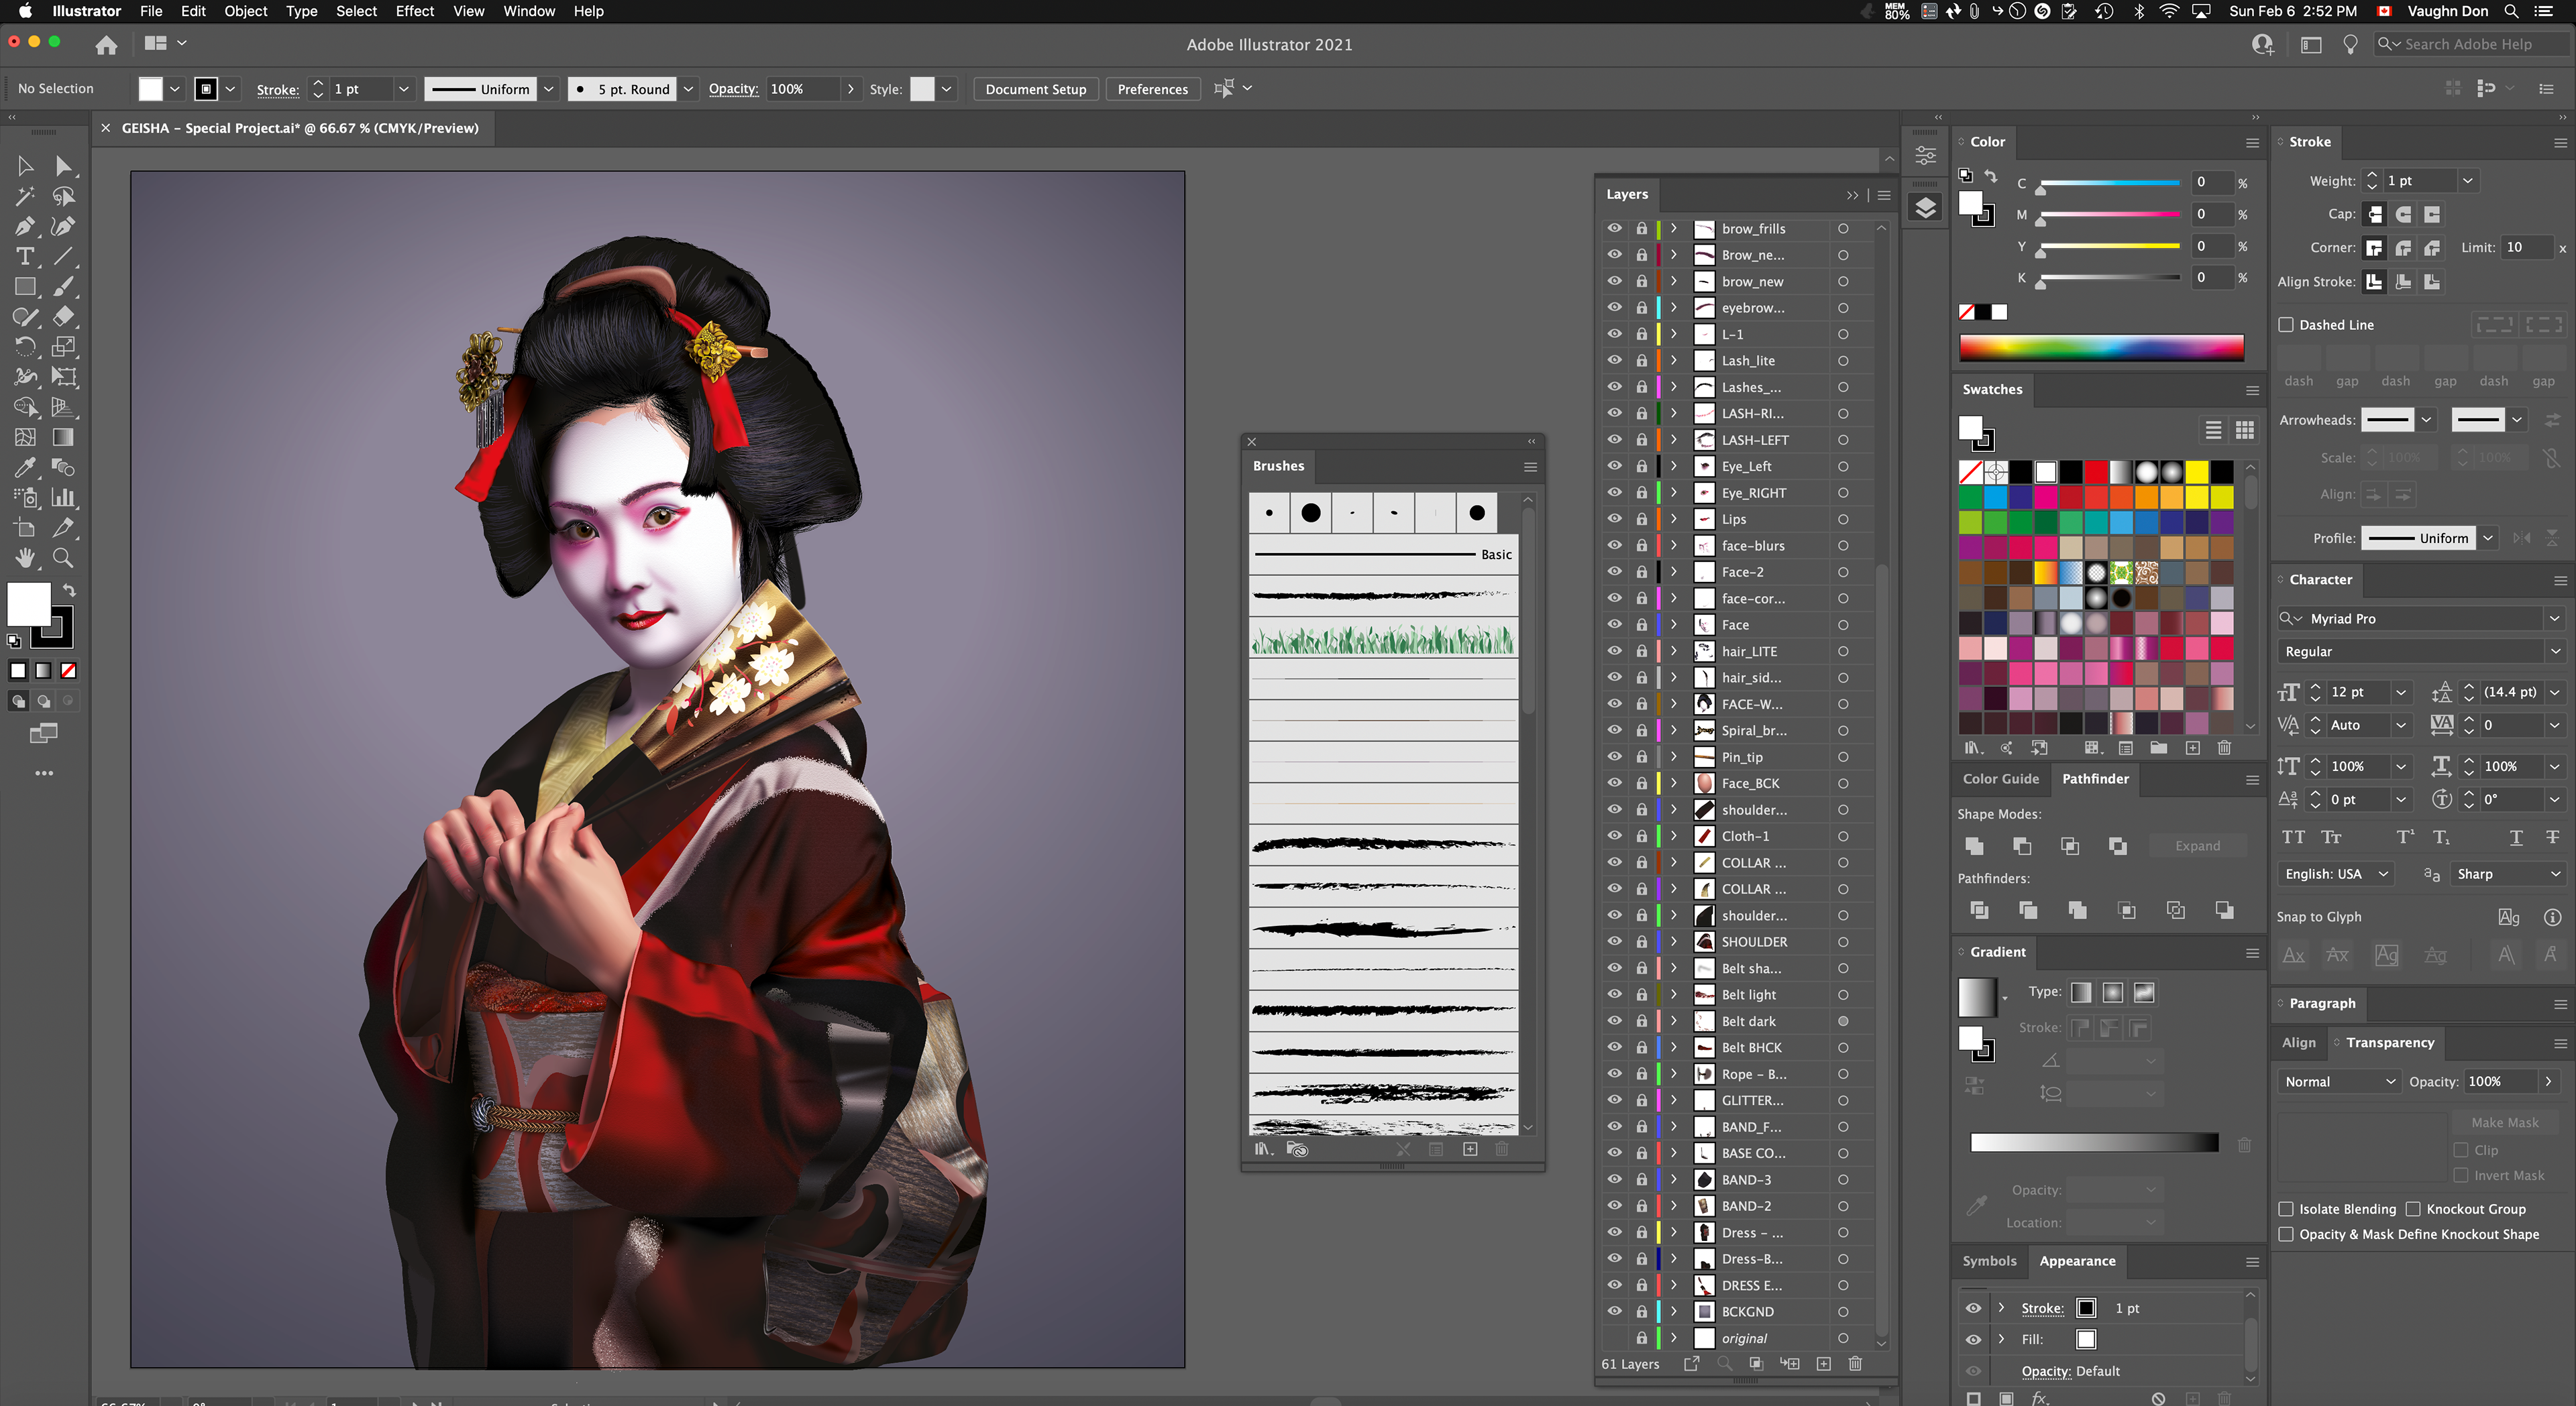Select the Gradient tool in toolbar
The image size is (2576, 1406).
63,436
